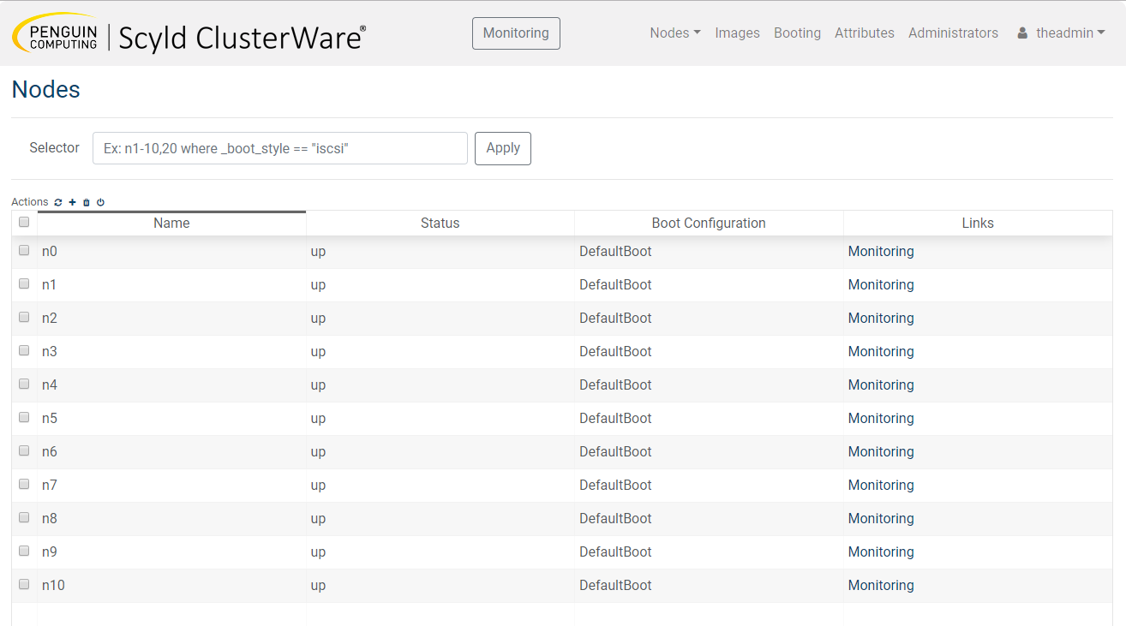The height and width of the screenshot is (626, 1126).
Task: Click DefaultBoot in the n10 row
Action: point(615,586)
